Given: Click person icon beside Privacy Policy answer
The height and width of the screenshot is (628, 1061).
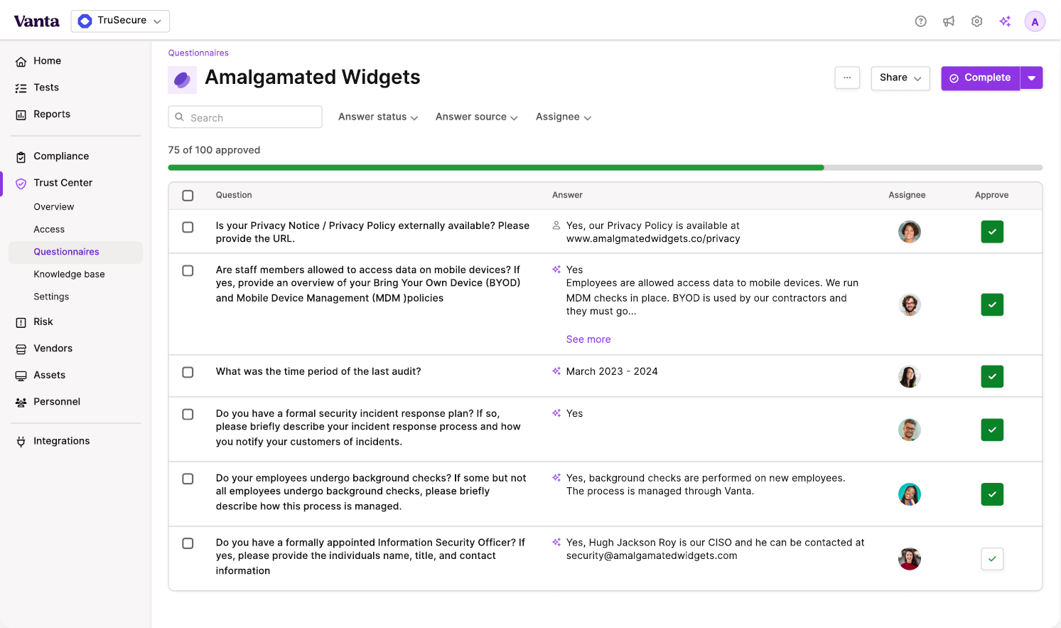Looking at the screenshot, I should coord(556,225).
